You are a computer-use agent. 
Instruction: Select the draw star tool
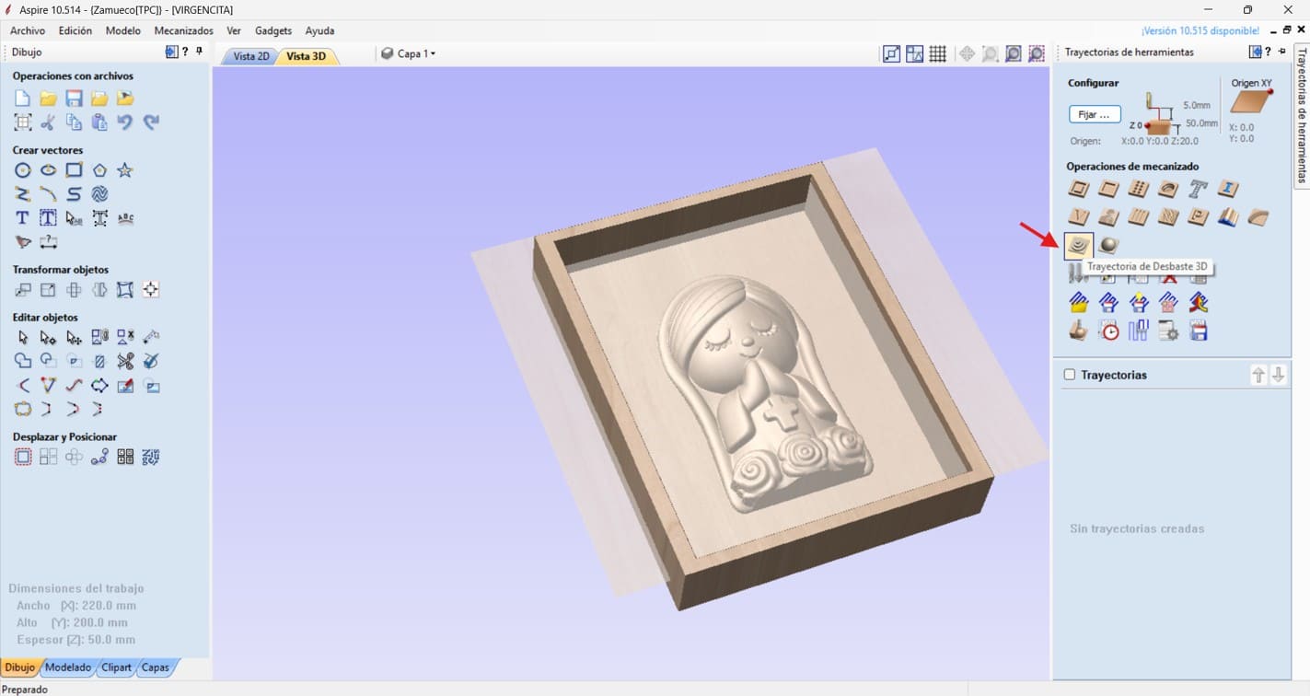(x=125, y=170)
